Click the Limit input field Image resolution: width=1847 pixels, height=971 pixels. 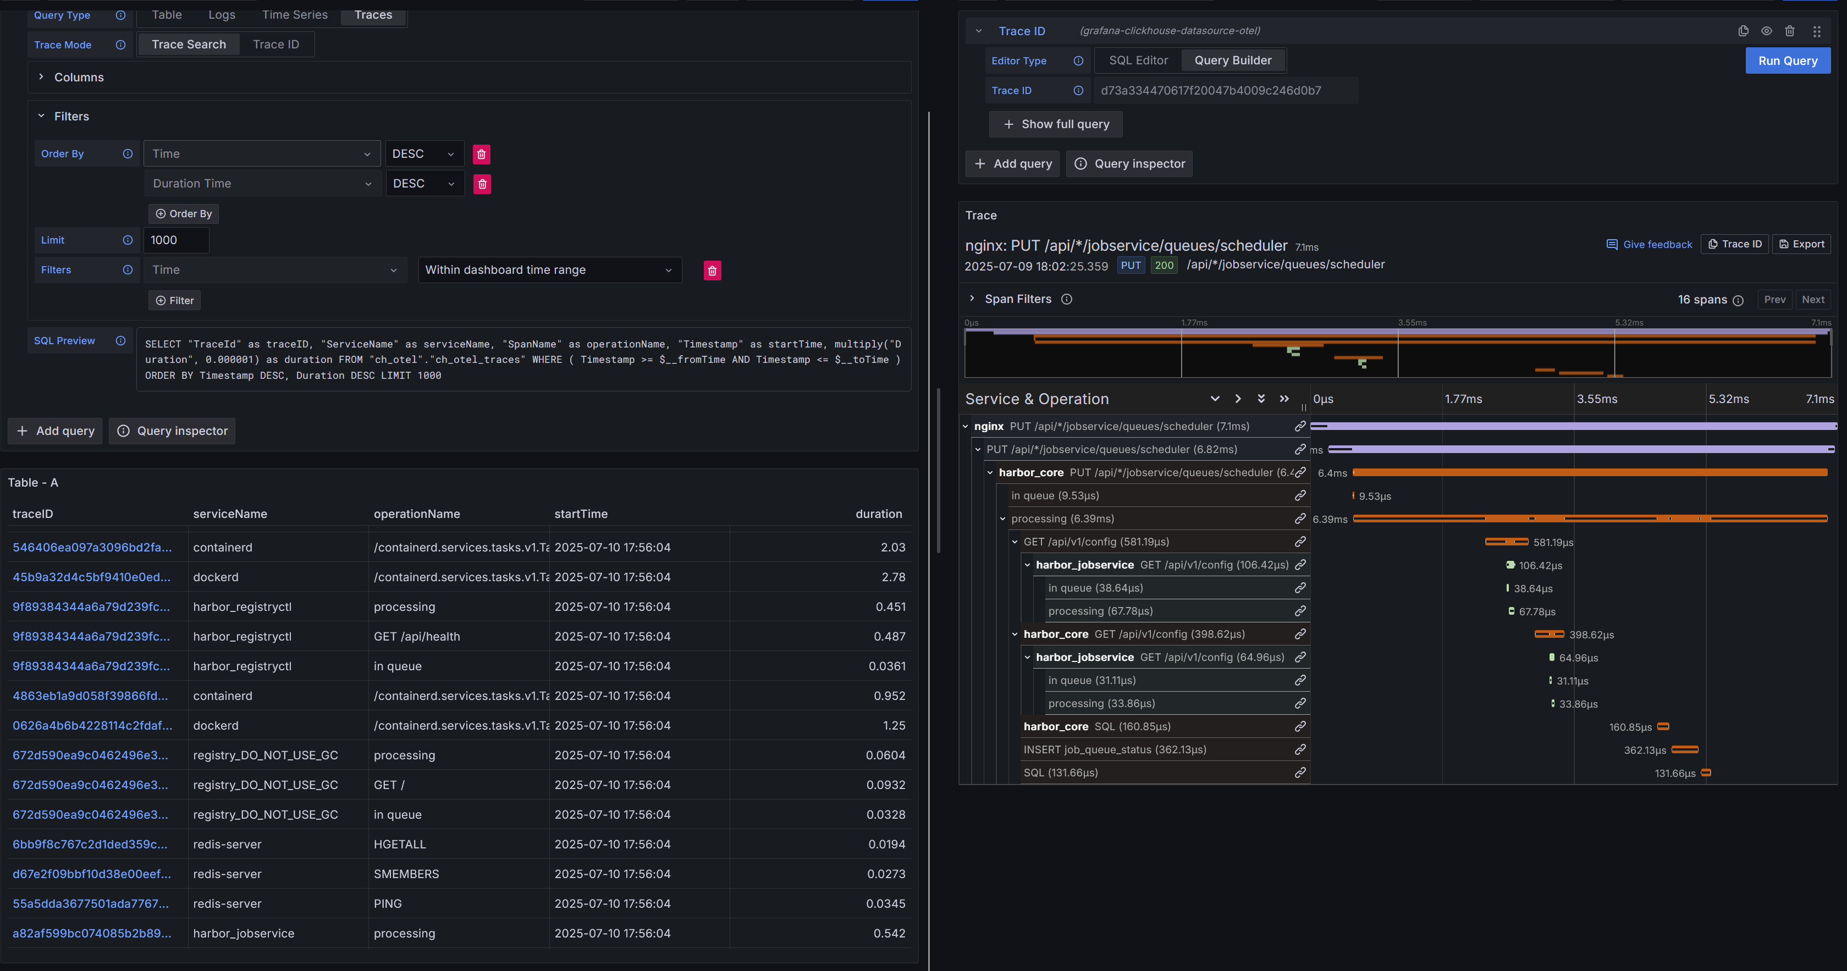click(x=175, y=240)
